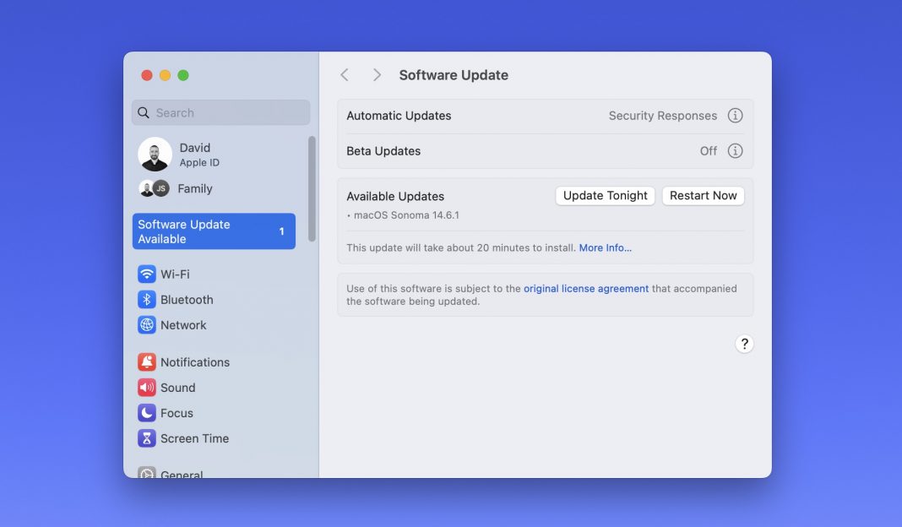Open Wi-Fi settings via its icon
Image resolution: width=902 pixels, height=527 pixels.
147,274
